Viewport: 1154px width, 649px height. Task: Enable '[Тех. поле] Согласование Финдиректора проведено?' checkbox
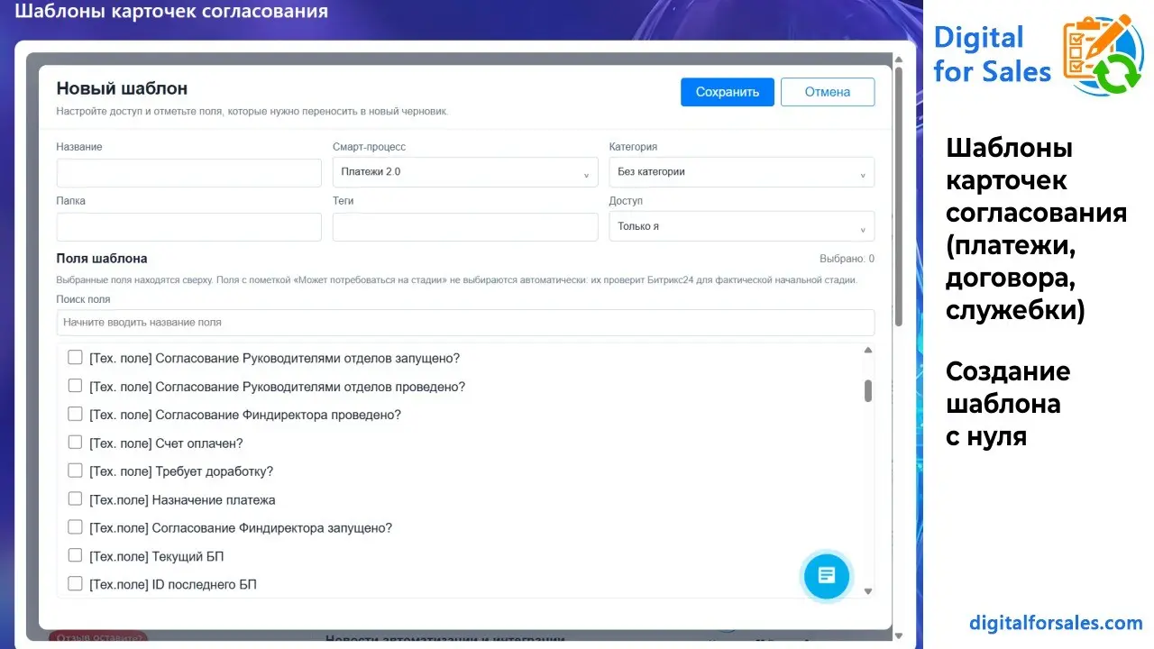(75, 415)
